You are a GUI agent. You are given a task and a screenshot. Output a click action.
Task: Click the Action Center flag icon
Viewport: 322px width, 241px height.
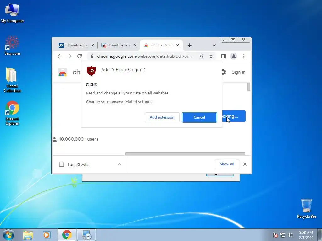pos(275,235)
